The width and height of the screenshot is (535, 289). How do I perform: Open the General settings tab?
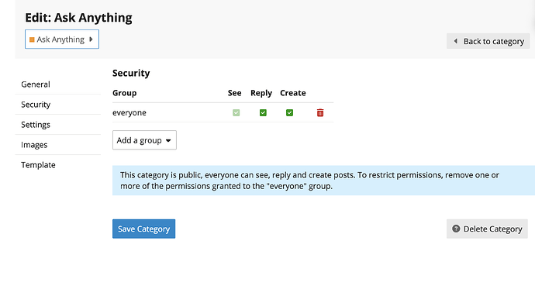click(x=36, y=84)
